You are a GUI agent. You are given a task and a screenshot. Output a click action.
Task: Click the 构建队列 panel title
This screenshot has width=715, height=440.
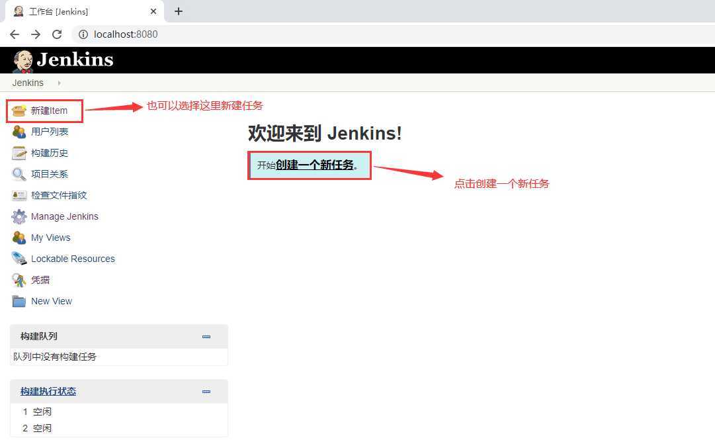(x=39, y=337)
